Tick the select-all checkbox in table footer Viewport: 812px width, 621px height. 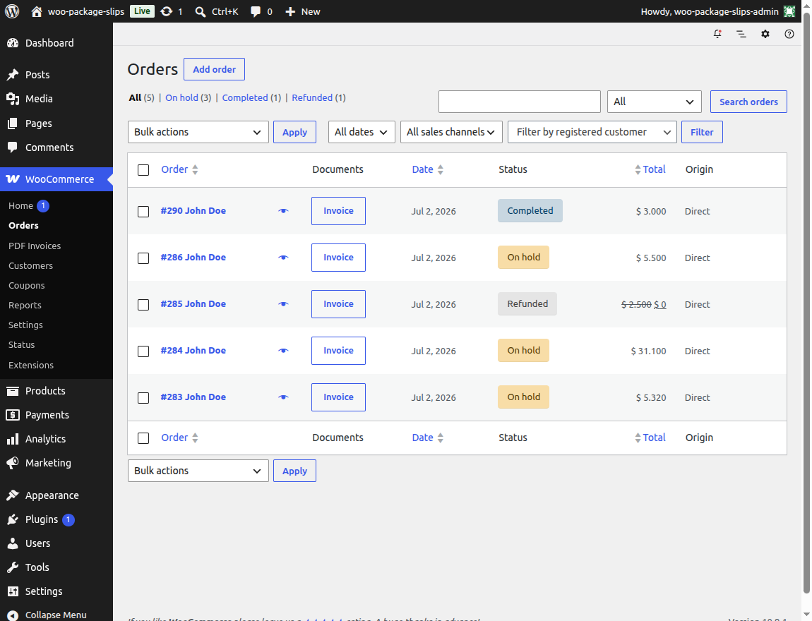point(143,438)
